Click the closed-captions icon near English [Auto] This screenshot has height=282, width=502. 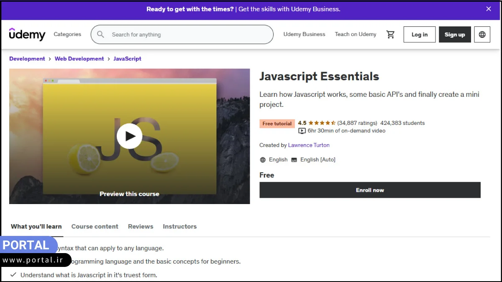click(295, 160)
